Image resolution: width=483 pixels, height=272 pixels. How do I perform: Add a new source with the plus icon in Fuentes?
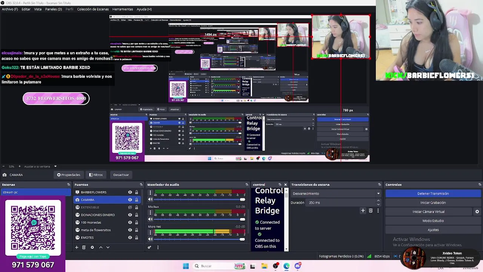[x=77, y=247]
